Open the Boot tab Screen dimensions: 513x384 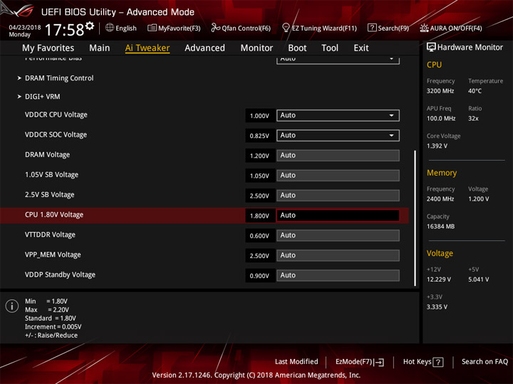pyautogui.click(x=297, y=48)
